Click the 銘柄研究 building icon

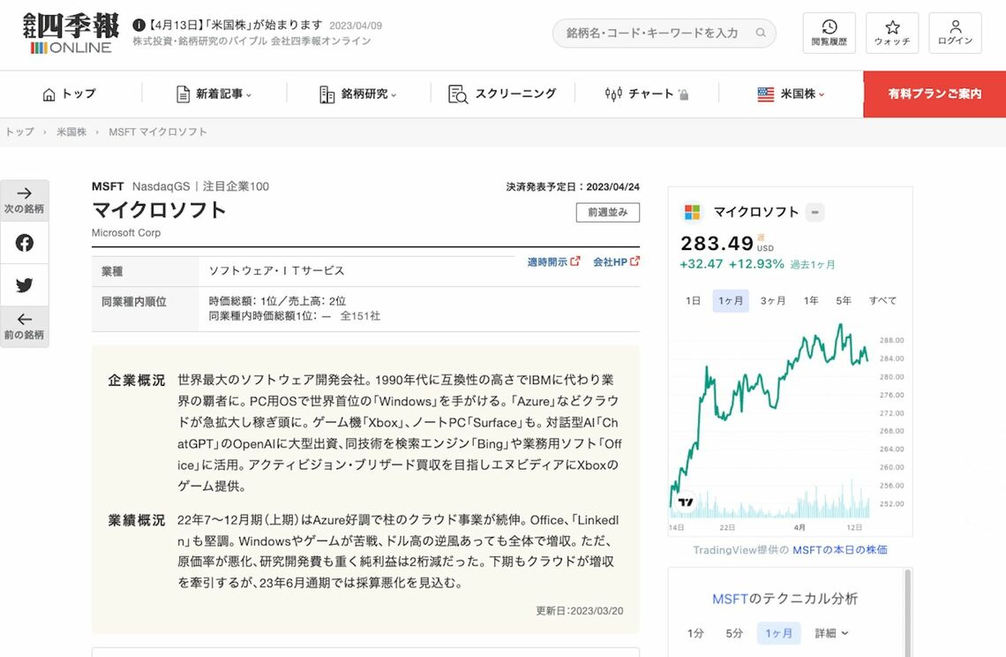[327, 94]
